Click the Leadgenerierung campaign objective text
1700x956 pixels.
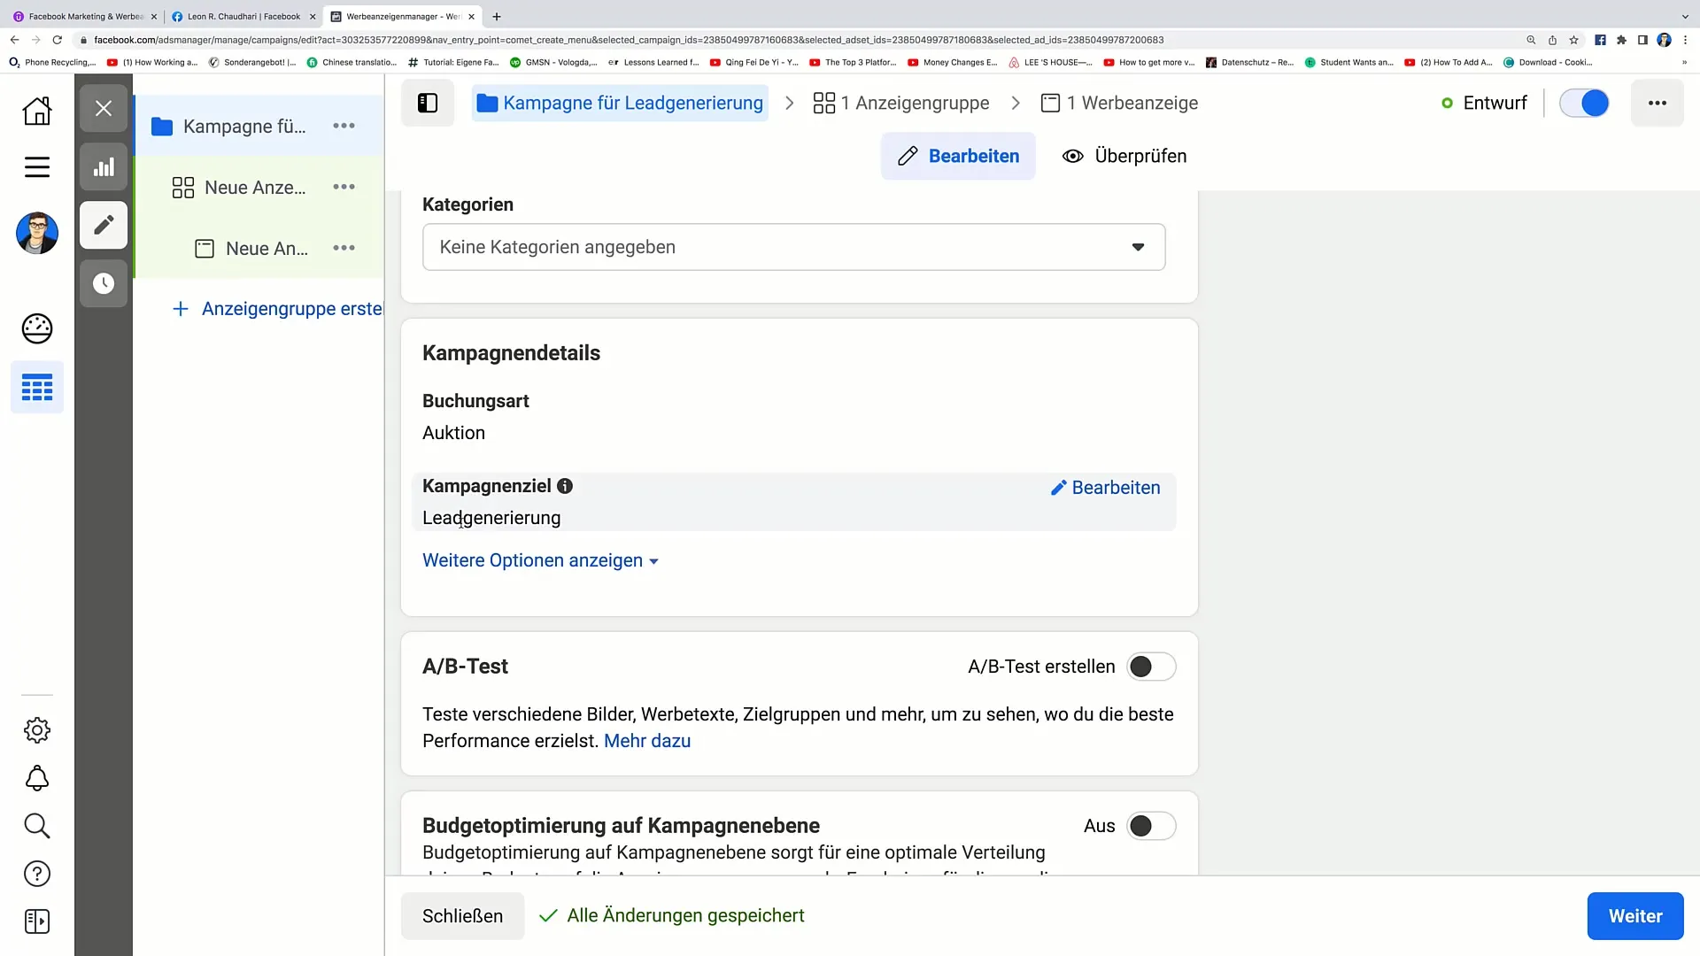[x=491, y=518]
